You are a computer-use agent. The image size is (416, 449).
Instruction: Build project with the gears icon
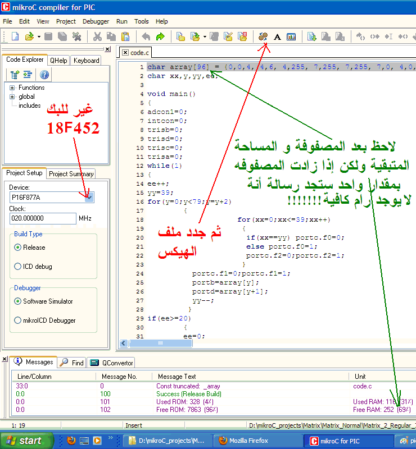263,36
